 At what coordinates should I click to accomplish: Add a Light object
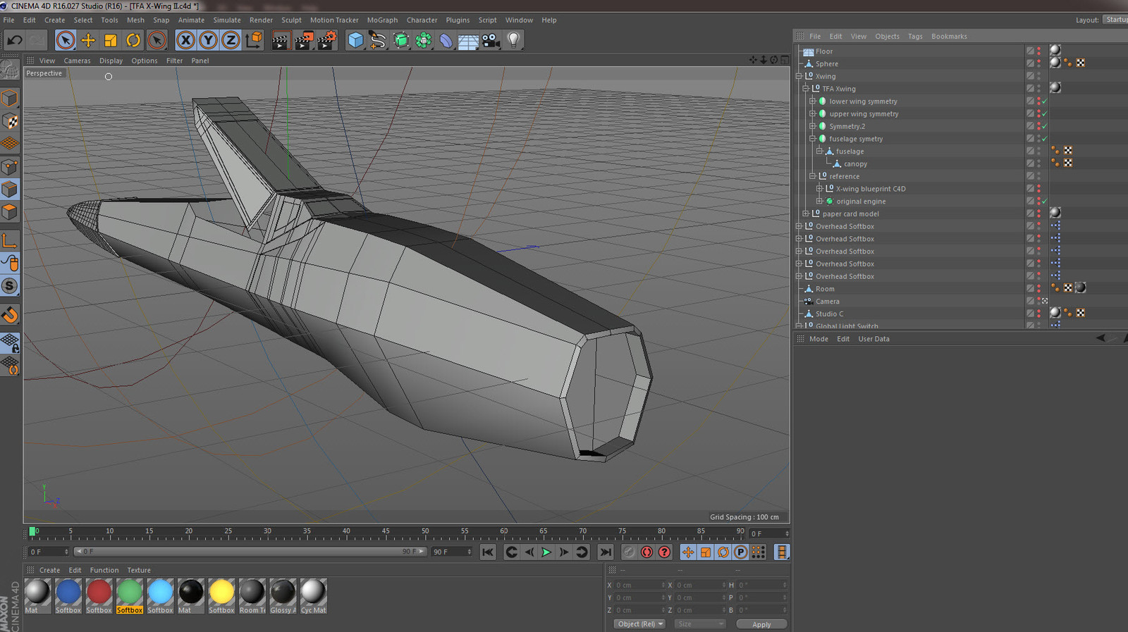(514, 40)
